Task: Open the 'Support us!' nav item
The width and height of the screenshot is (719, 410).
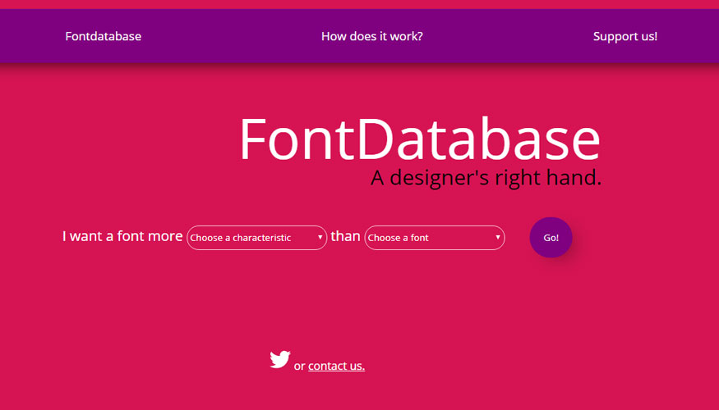Action: [x=625, y=36]
